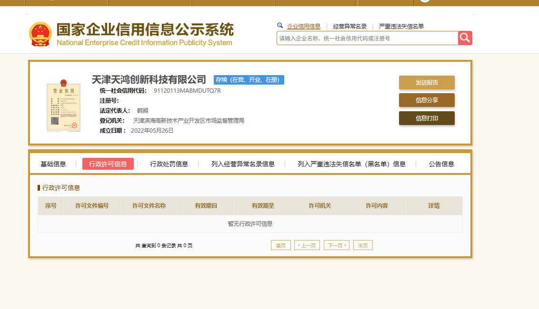The width and height of the screenshot is (539, 309).
Task: Switch to the 基础信息 tab
Action: [53, 164]
